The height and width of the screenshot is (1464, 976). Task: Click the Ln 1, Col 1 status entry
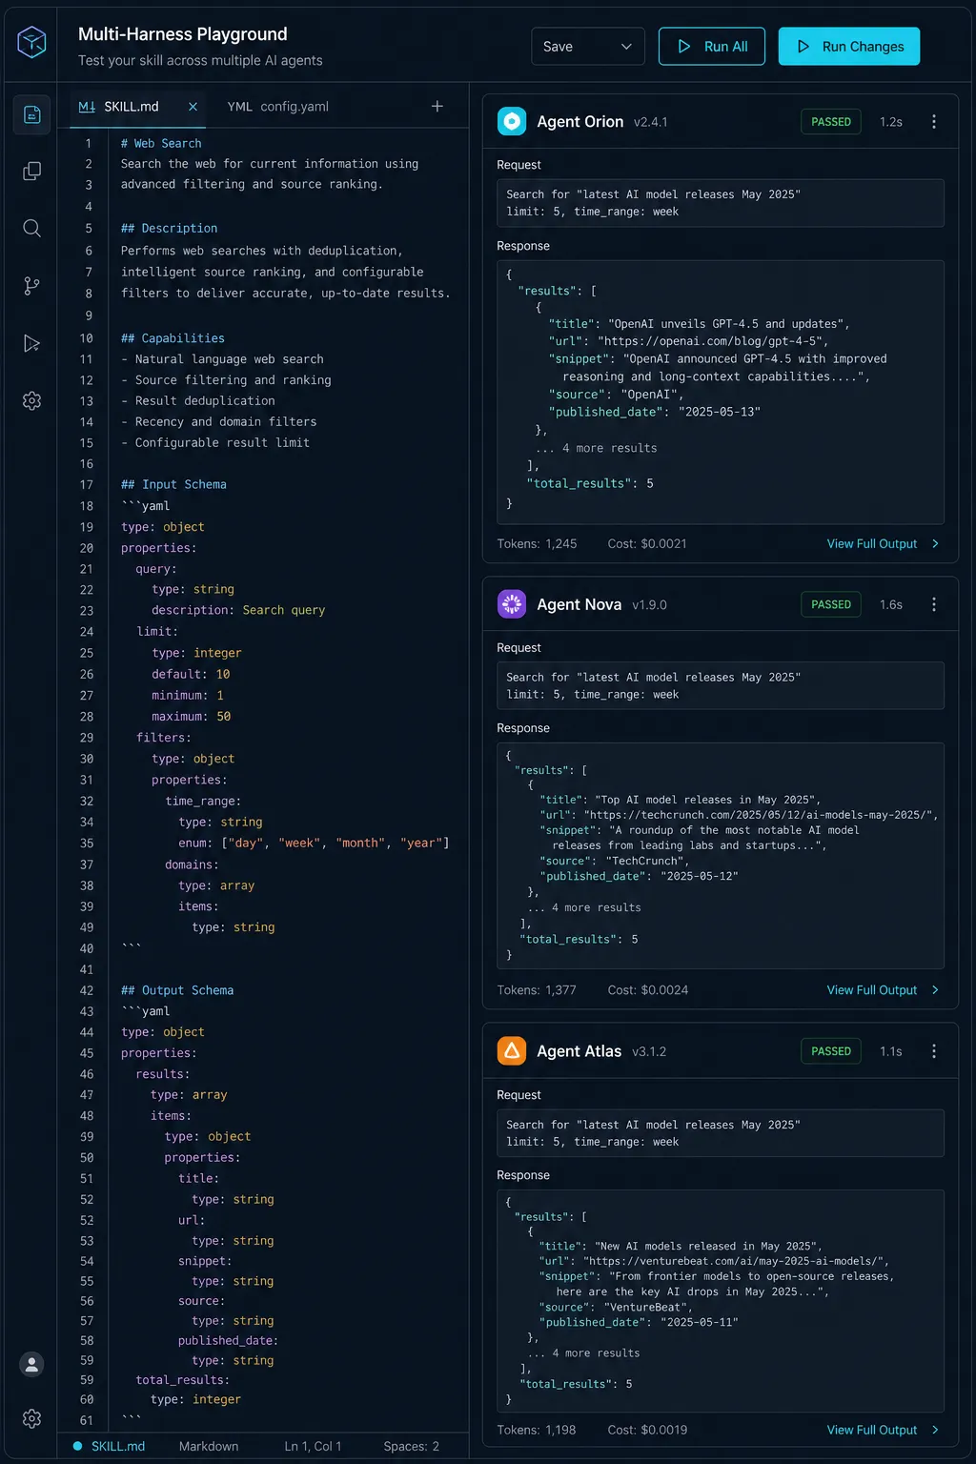coord(313,1446)
